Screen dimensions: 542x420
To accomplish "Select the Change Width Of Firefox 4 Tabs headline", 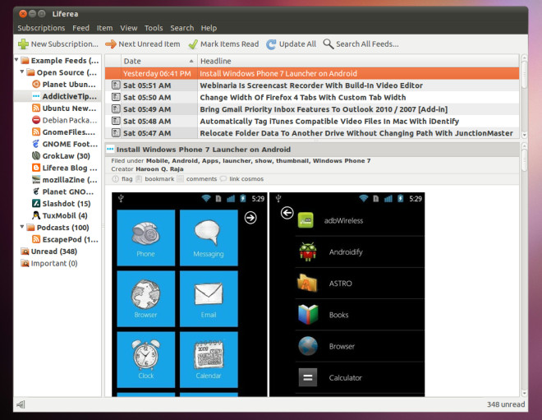I will tap(303, 97).
